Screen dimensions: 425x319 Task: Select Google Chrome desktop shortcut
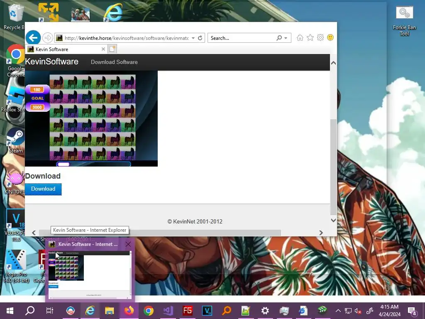coord(16,61)
